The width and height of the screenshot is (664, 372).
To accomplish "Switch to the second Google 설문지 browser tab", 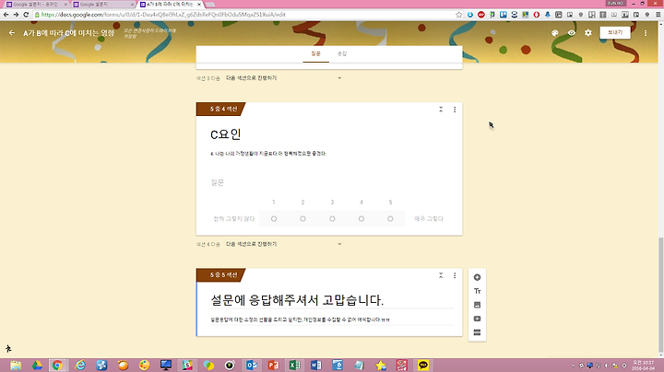I will pyautogui.click(x=103, y=5).
